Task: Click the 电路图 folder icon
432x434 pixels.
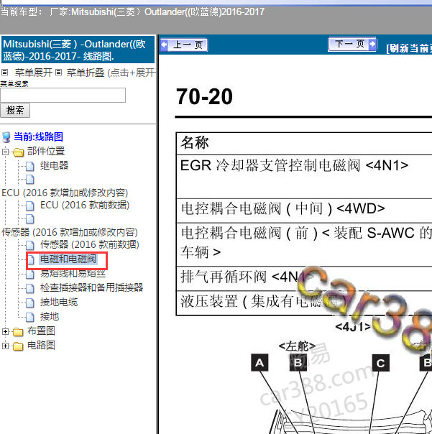Action: [18, 346]
